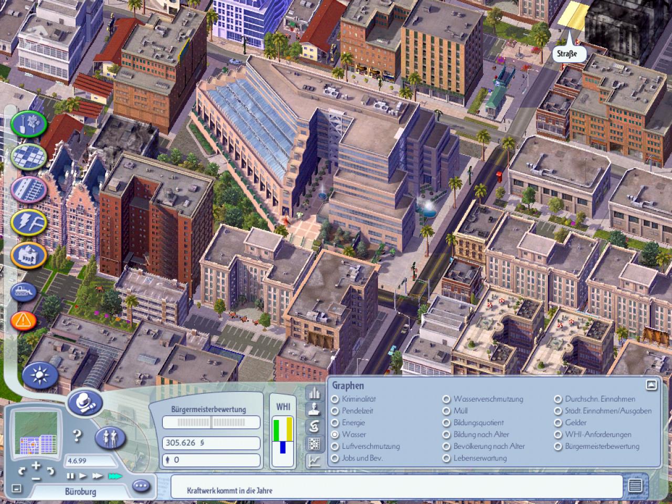Select the Wasser graph option
672x504 pixels.
349,434
